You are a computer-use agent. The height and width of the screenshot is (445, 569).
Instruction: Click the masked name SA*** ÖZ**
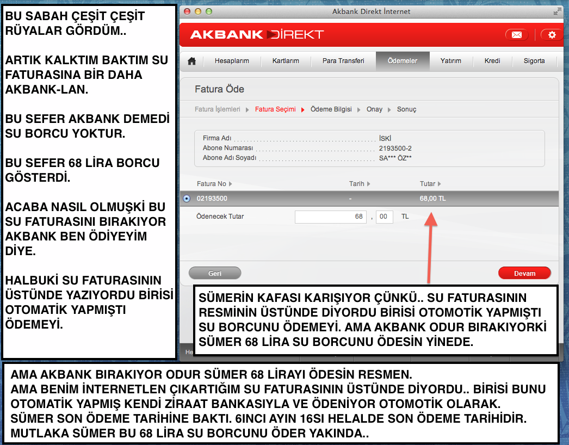(x=395, y=158)
